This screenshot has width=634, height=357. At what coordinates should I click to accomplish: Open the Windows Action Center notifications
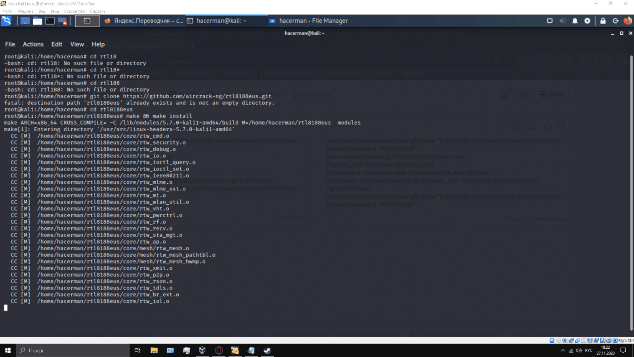[623, 350]
